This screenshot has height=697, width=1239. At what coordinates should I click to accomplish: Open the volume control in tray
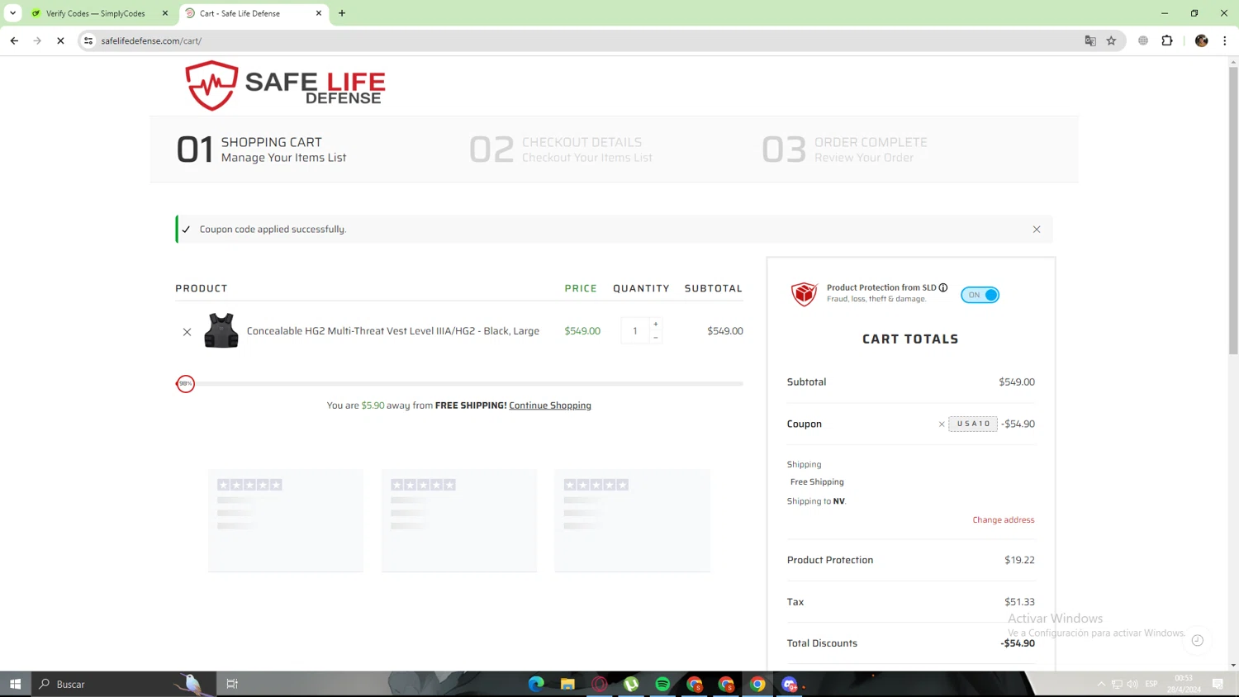pos(1132,684)
